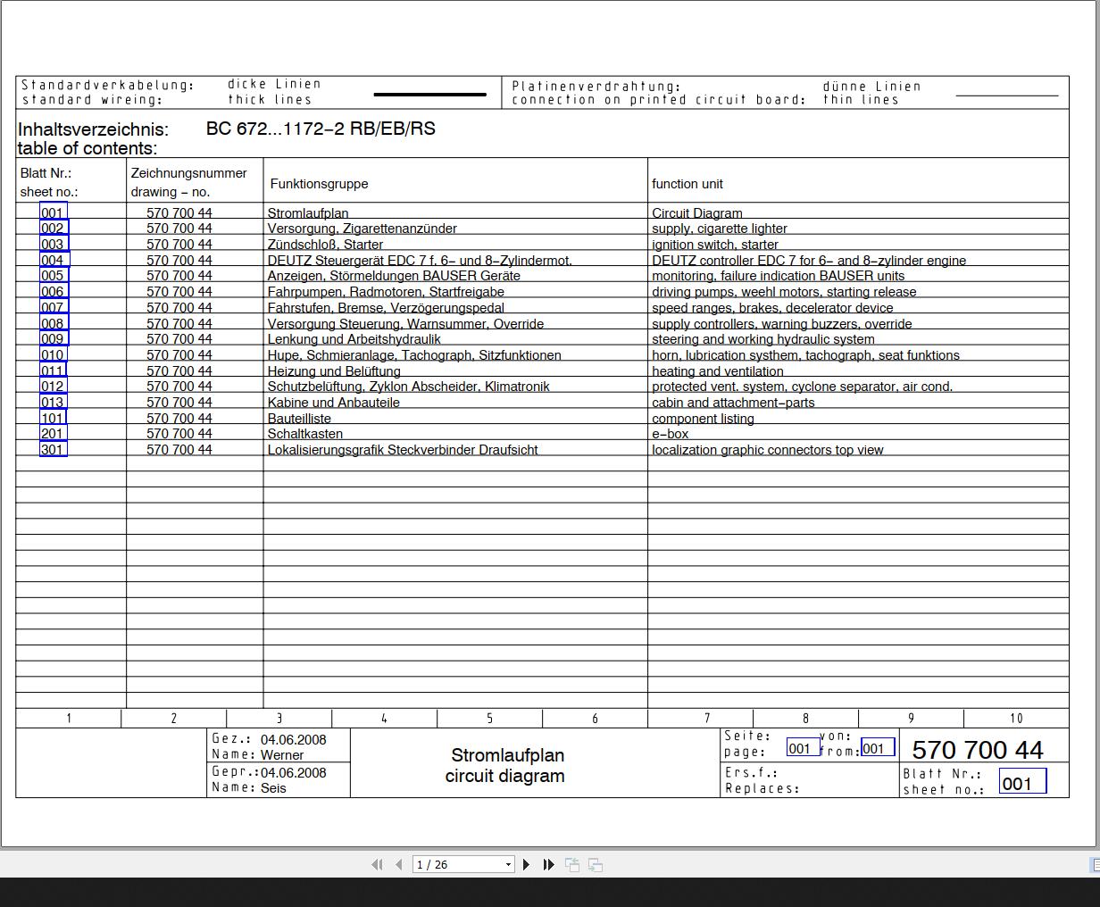Go to sheet 011 heating link
This screenshot has width=1100, height=907.
coord(54,371)
